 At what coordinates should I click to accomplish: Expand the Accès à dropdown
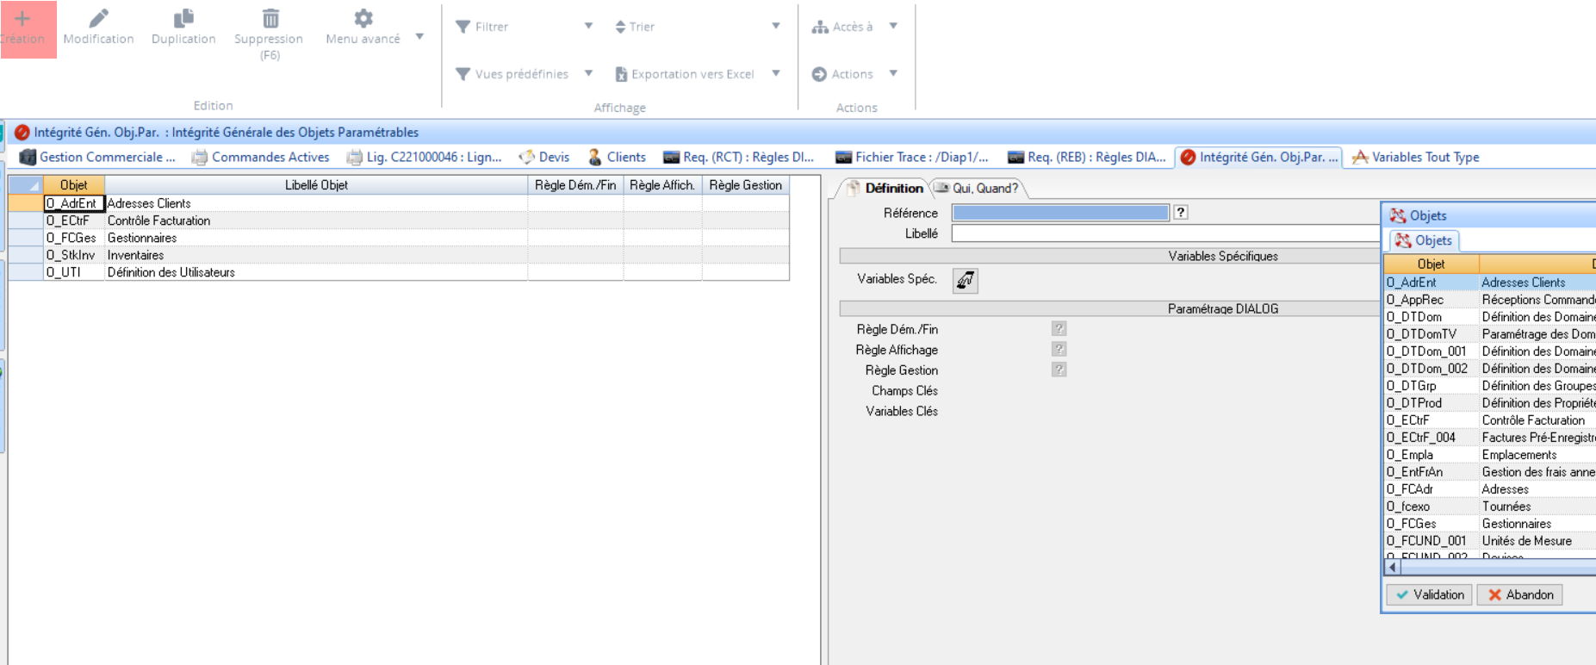point(893,26)
